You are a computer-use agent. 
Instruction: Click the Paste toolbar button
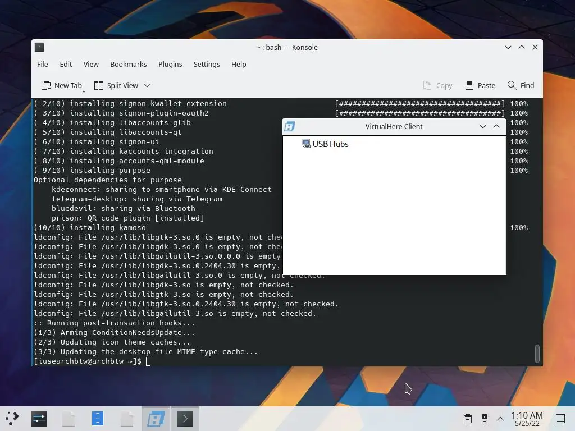tap(480, 85)
